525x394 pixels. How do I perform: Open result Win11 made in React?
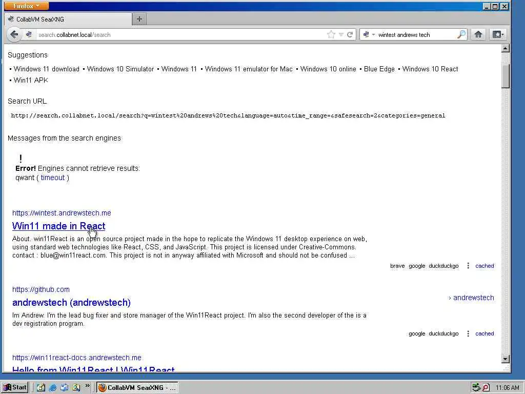[58, 226]
